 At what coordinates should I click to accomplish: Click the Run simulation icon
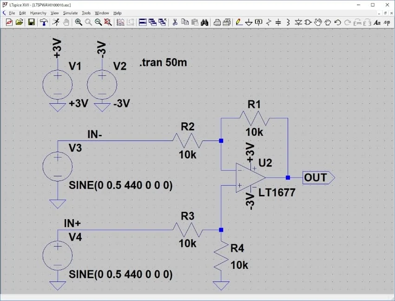56,22
